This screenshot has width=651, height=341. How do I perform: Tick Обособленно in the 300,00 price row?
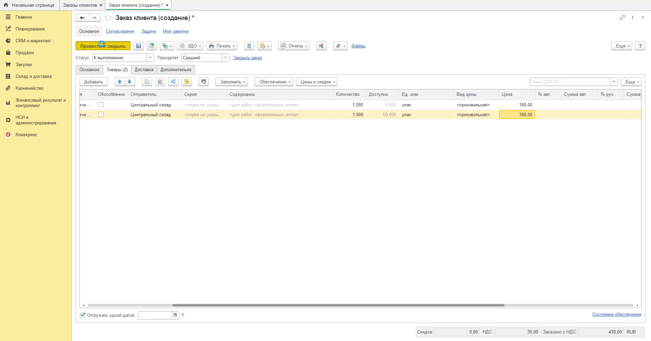pos(101,115)
